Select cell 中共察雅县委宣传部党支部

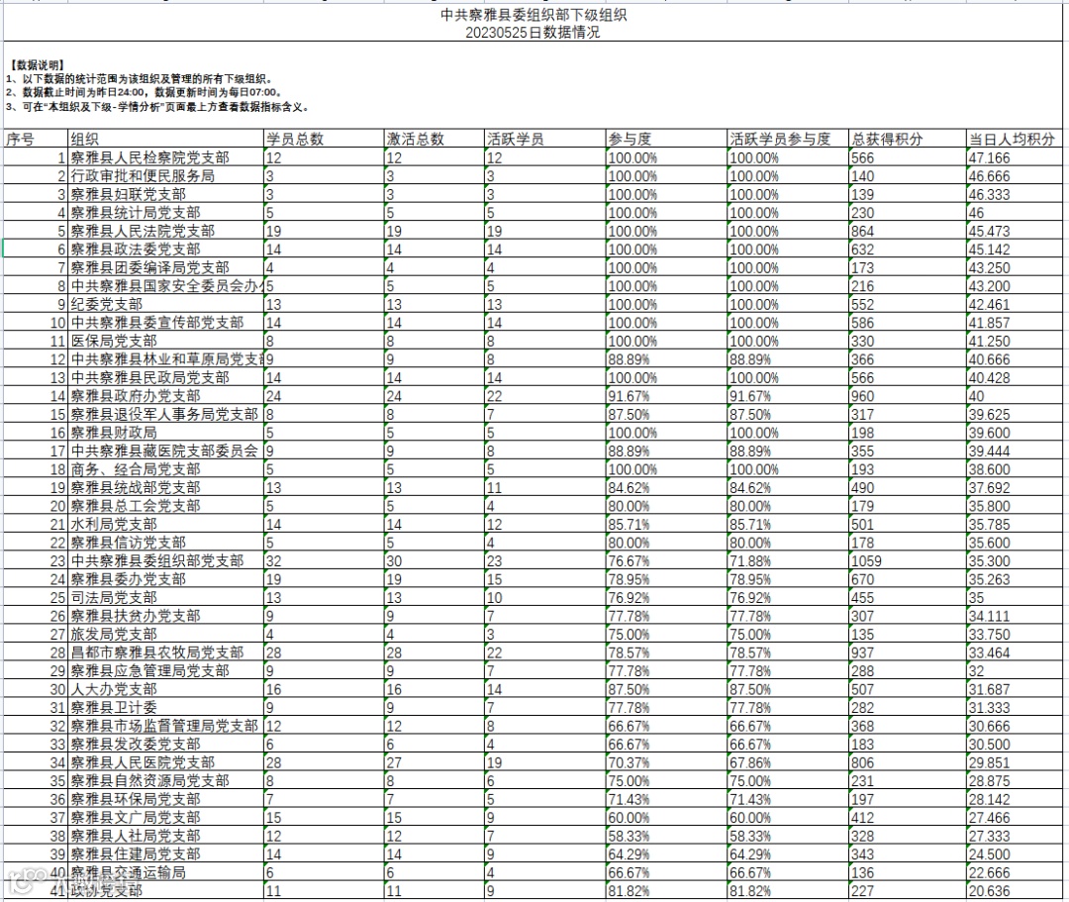point(165,323)
